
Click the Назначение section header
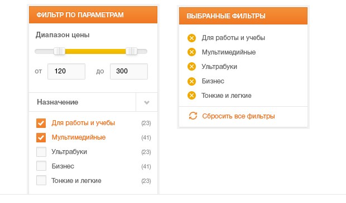(x=82, y=102)
